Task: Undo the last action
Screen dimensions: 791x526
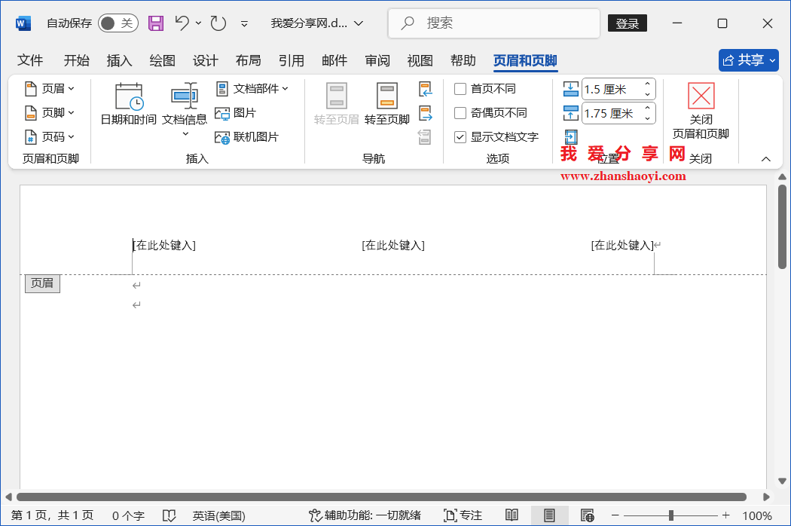Action: point(182,23)
